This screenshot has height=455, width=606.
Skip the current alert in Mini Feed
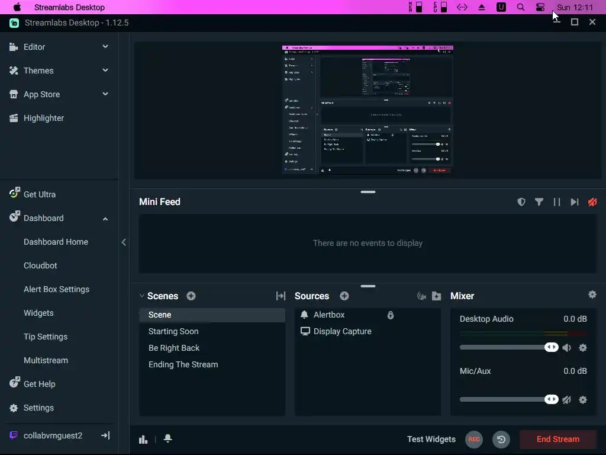coord(574,201)
